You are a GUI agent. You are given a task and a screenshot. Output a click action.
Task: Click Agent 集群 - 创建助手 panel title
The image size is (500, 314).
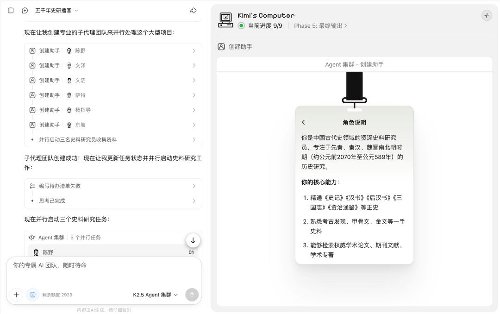(x=354, y=64)
